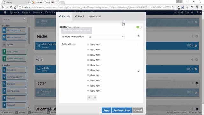
Task: Select the Accordion particle
Action: [14, 70]
